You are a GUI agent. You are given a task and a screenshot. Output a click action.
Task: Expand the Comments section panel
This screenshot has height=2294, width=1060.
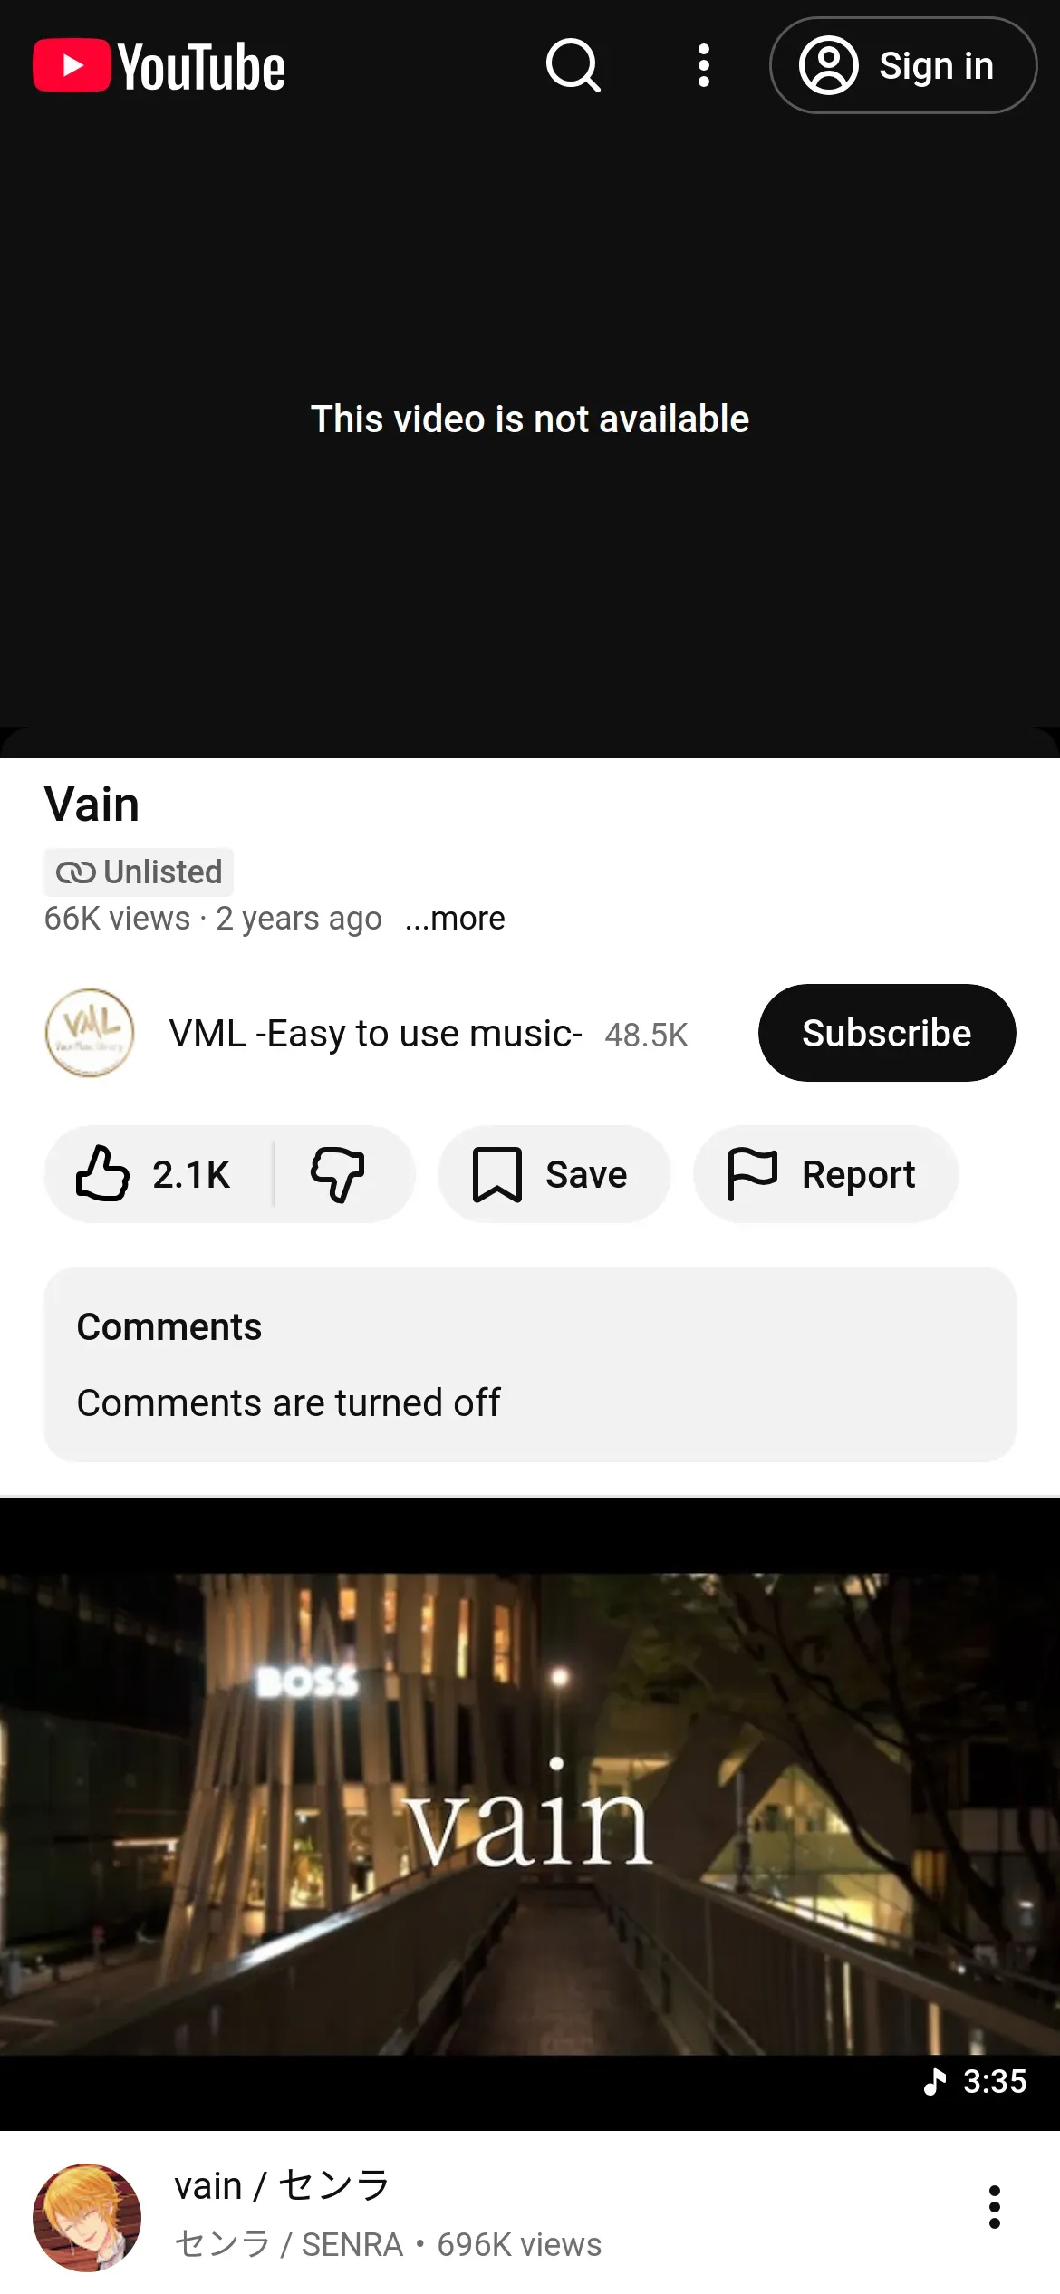530,1364
